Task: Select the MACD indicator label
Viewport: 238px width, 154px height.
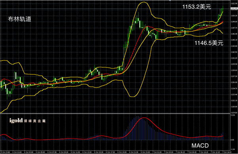Action: (200, 146)
